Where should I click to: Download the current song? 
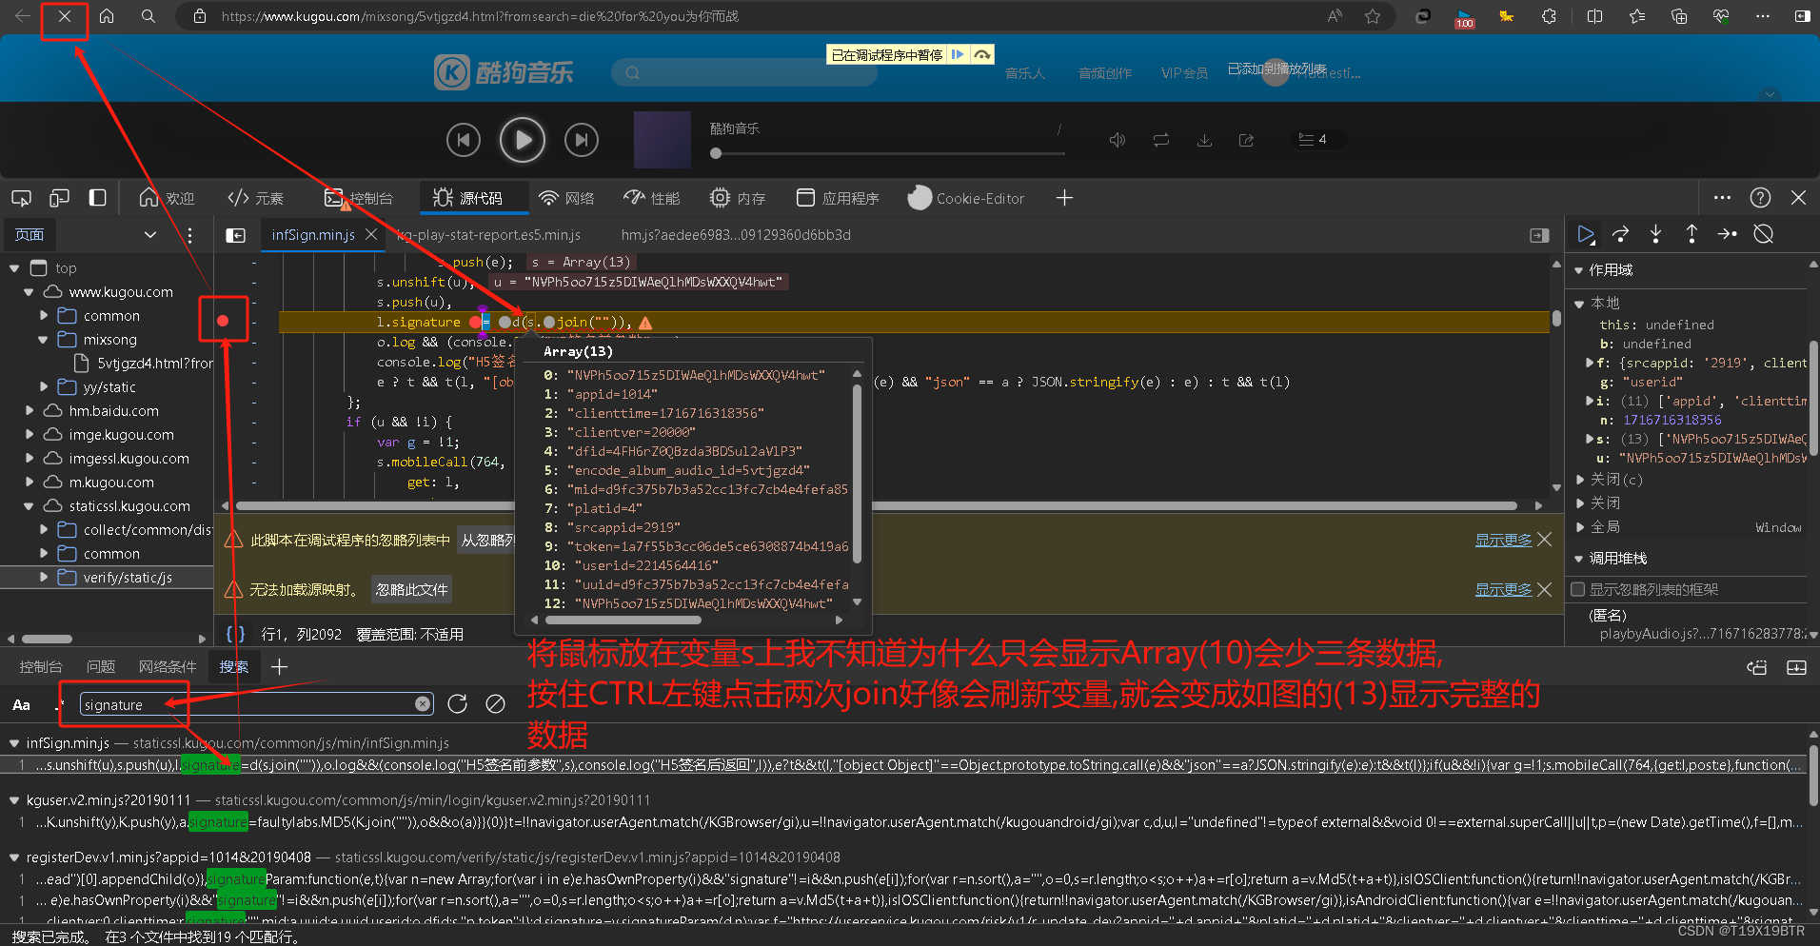point(1204,140)
